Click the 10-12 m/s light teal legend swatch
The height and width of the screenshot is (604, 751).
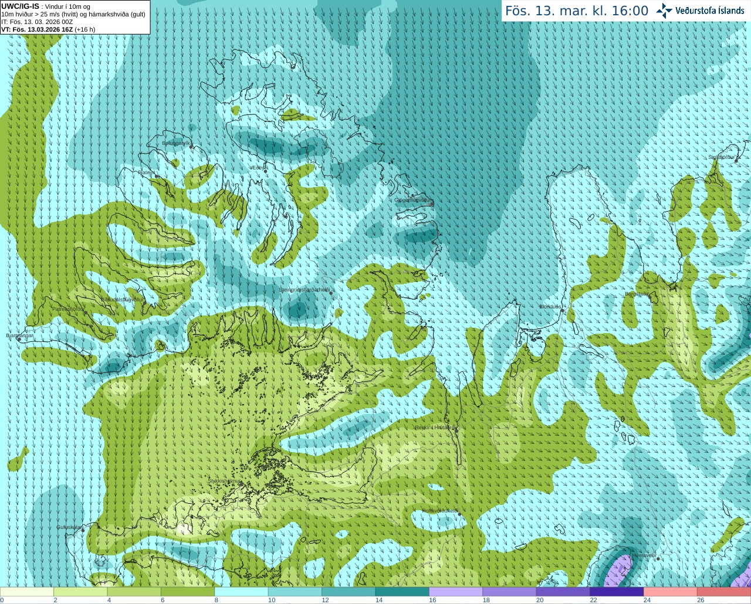pos(295,592)
